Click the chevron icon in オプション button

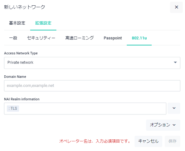tap(174, 125)
